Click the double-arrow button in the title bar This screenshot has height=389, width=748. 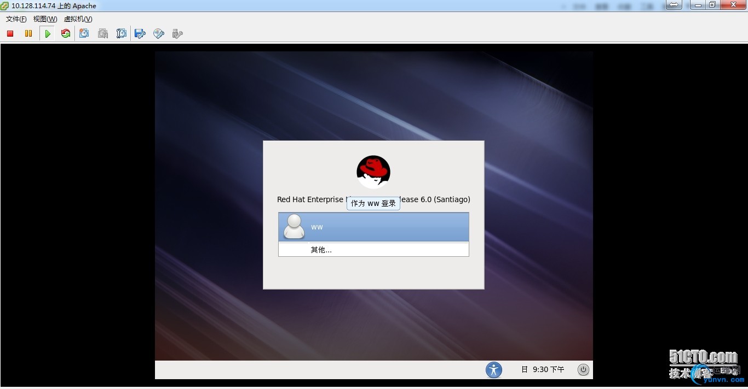pyautogui.click(x=674, y=5)
